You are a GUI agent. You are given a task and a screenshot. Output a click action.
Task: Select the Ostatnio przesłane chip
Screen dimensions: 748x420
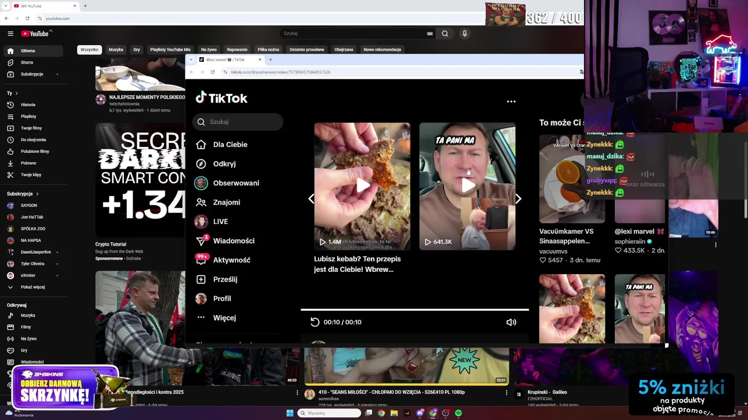307,50
